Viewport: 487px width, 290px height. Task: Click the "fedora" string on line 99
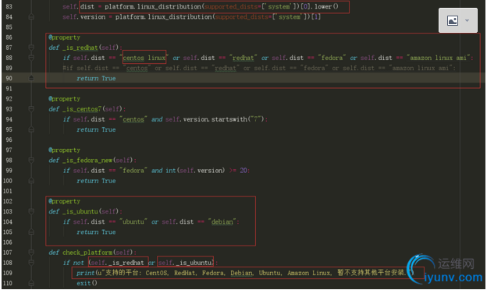133,170
